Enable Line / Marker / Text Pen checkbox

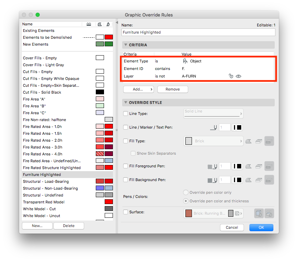(126, 128)
